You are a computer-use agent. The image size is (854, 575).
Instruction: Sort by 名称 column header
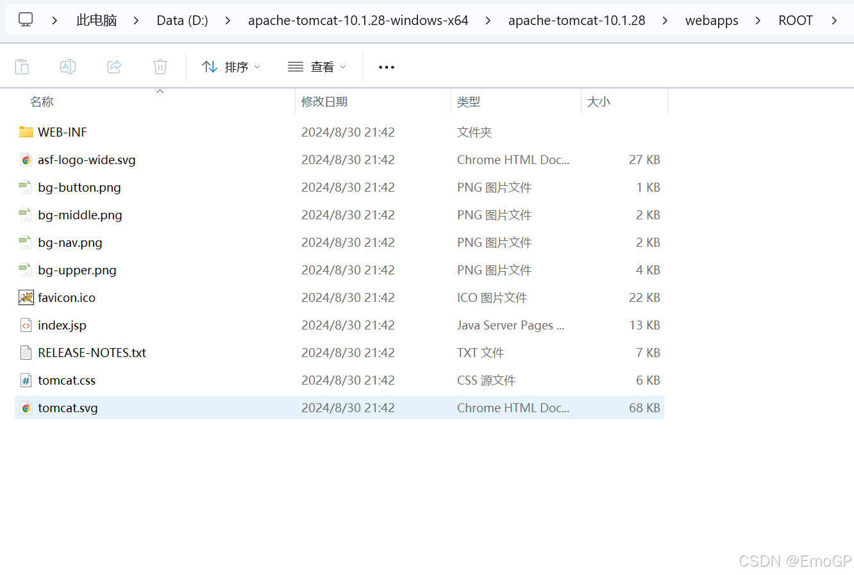(x=42, y=102)
